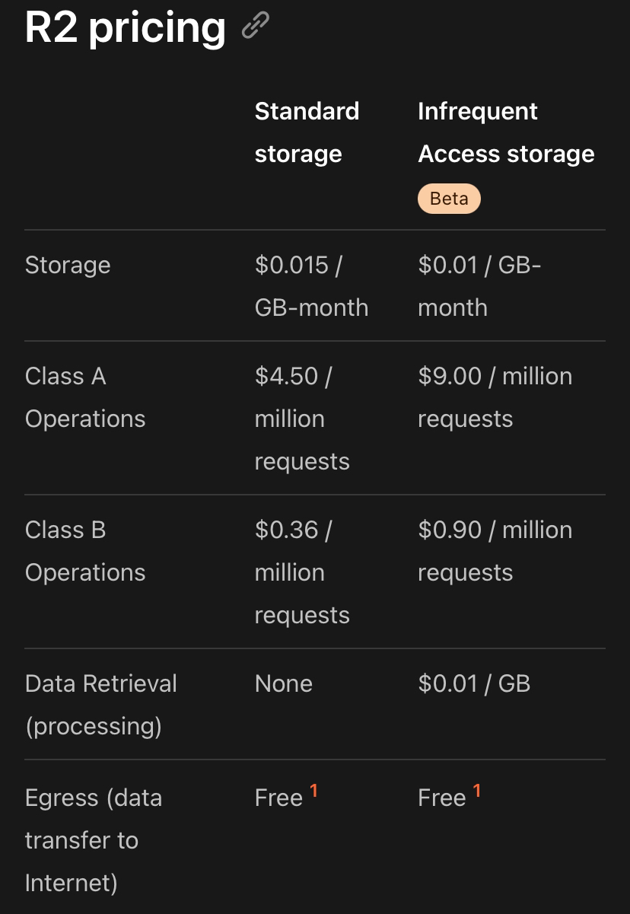Click the $0.01 / GB-month price cell
The height and width of the screenshot is (914, 630).
[x=479, y=286]
